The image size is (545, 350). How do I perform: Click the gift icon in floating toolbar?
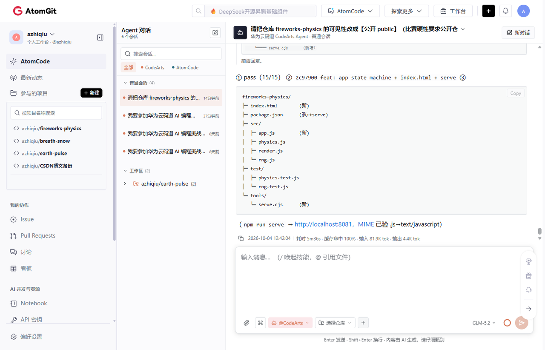pyautogui.click(x=529, y=275)
